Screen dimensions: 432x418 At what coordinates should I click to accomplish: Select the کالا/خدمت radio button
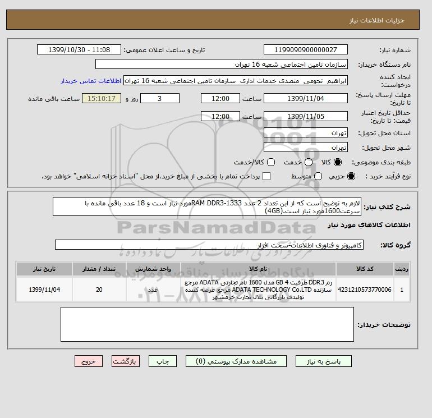271,162
